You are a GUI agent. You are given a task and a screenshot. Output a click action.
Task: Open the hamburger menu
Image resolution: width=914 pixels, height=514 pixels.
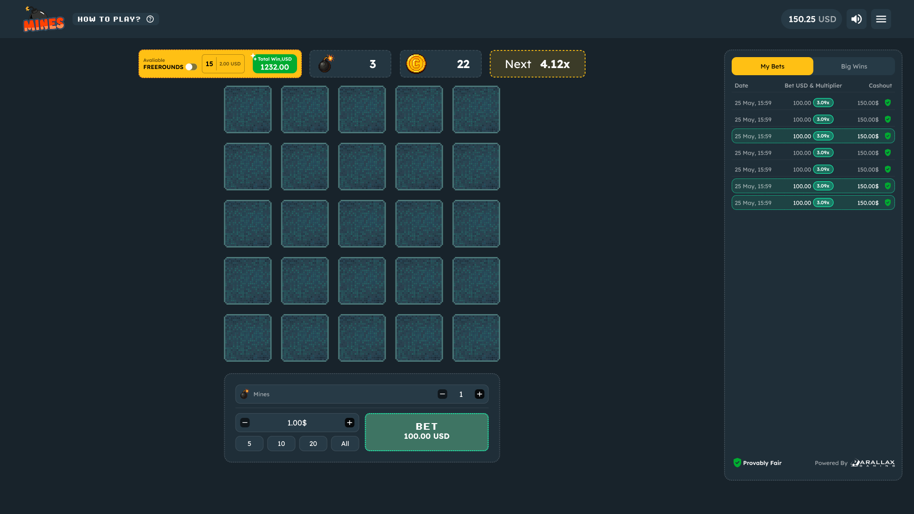point(881,19)
